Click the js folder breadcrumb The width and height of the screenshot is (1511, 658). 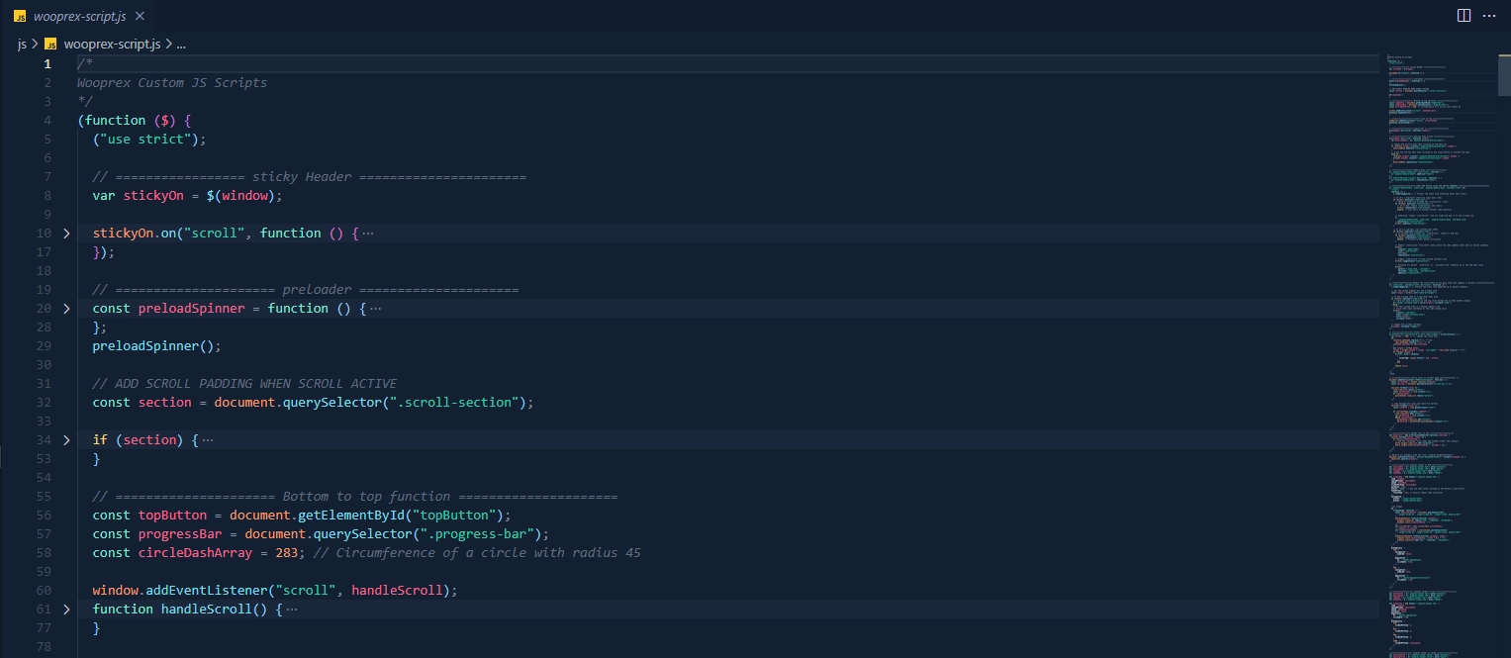(x=22, y=44)
